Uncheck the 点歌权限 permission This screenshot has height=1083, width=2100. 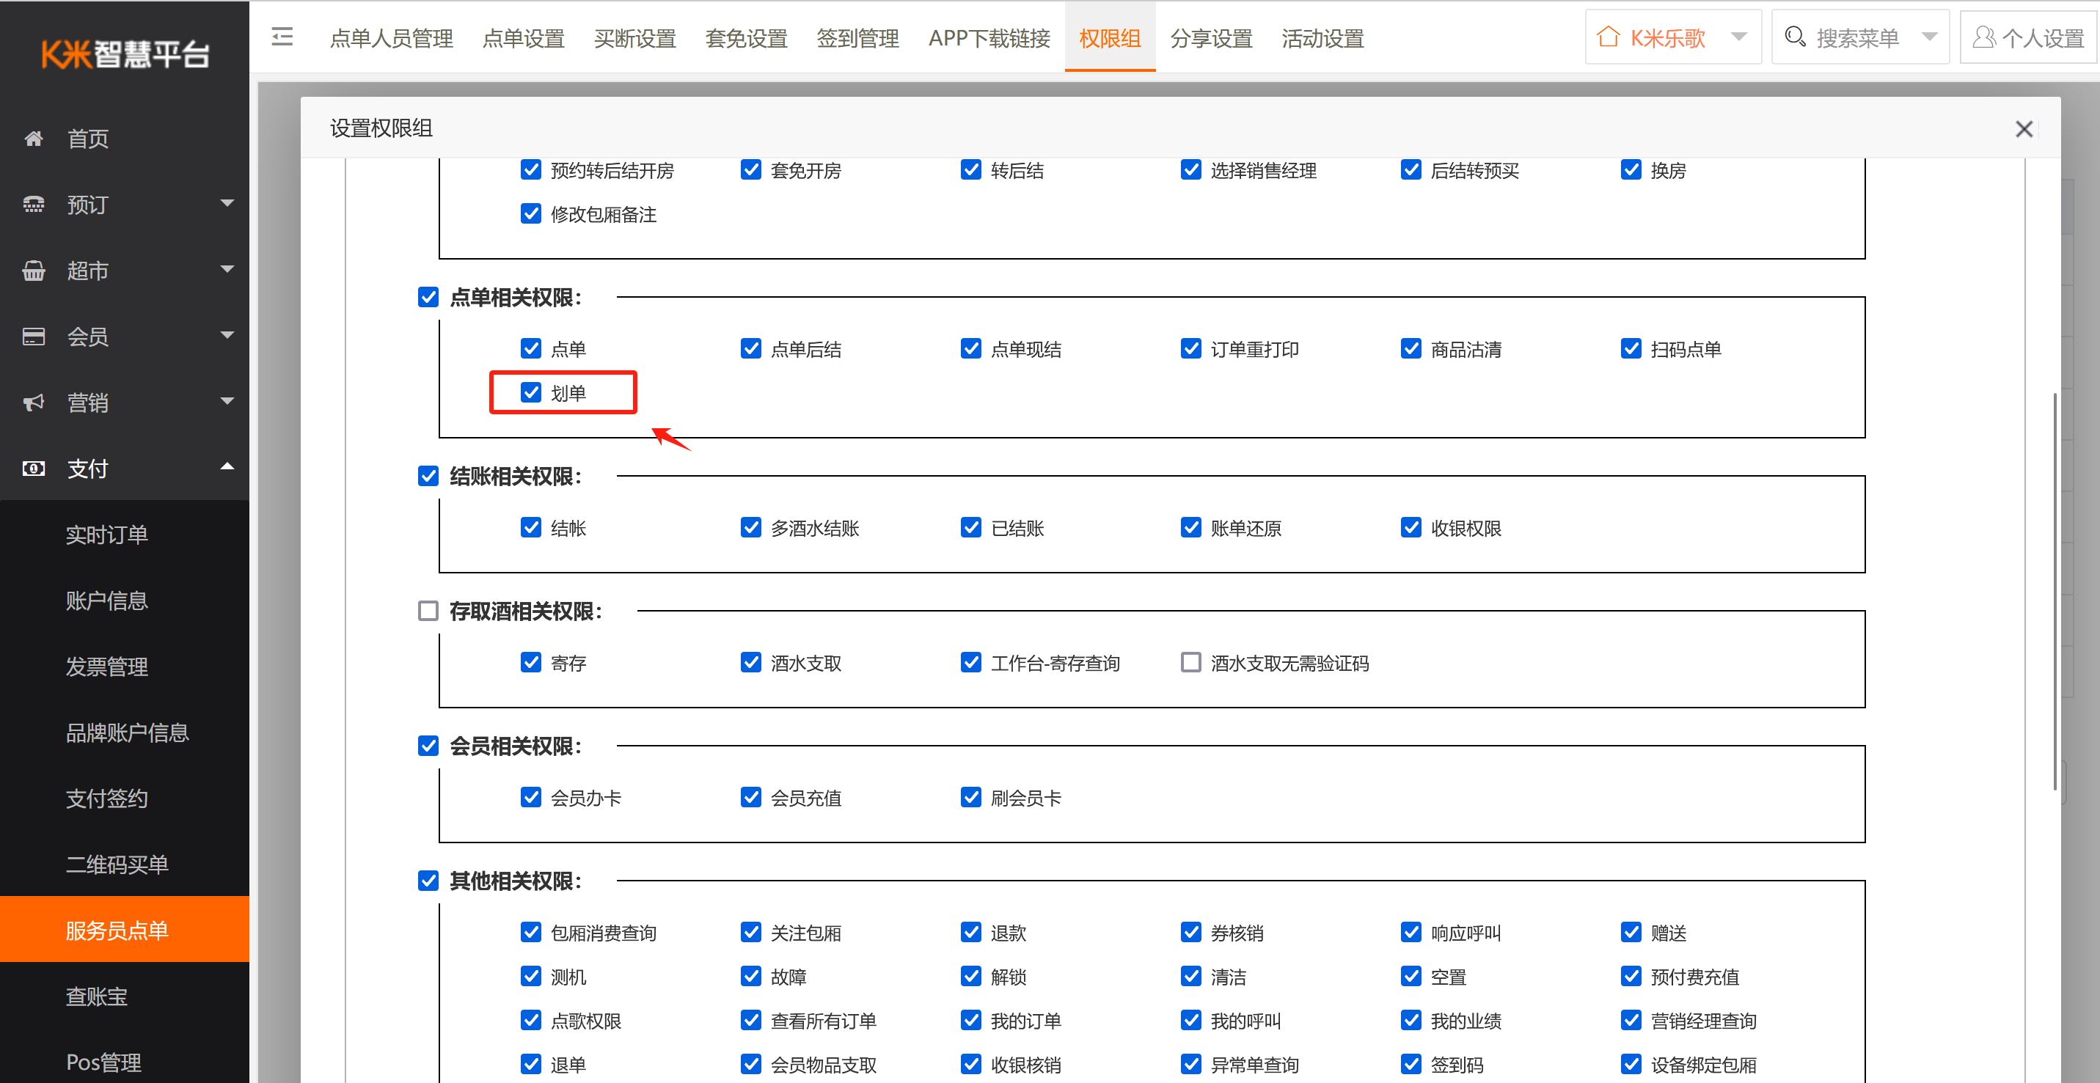[531, 1020]
